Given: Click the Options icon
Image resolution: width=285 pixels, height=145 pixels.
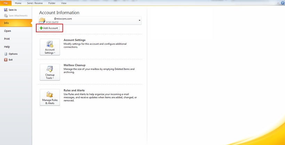Looking at the screenshot, I should (6, 54).
